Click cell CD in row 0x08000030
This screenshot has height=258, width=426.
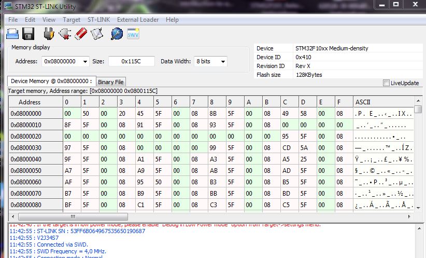click(x=289, y=148)
